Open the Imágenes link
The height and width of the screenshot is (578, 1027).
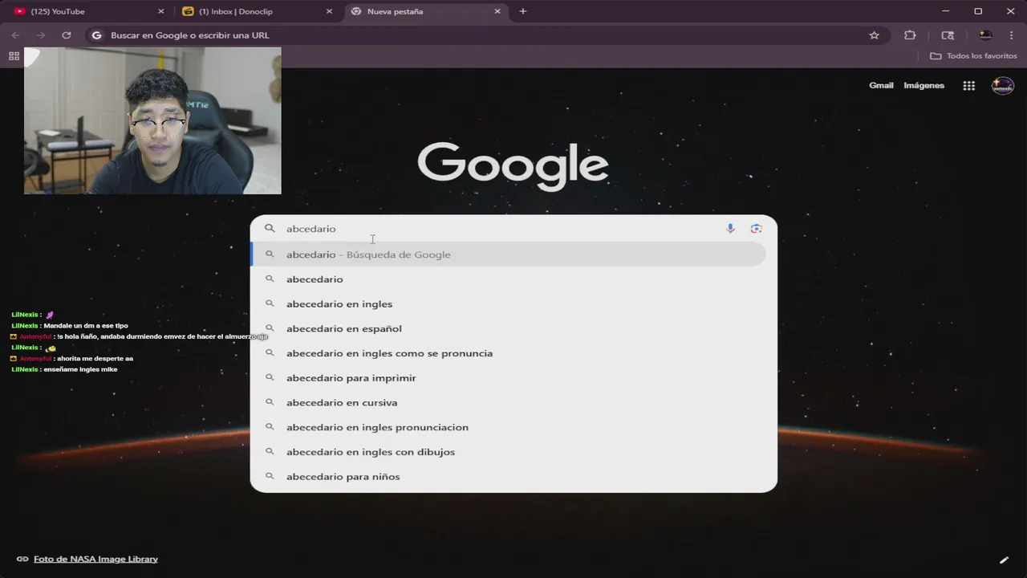(923, 85)
